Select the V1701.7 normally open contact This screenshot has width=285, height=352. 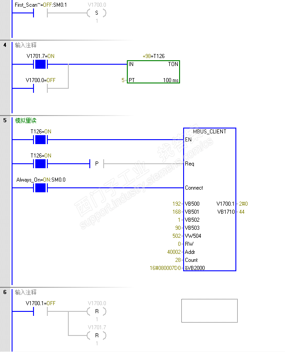(x=41, y=64)
